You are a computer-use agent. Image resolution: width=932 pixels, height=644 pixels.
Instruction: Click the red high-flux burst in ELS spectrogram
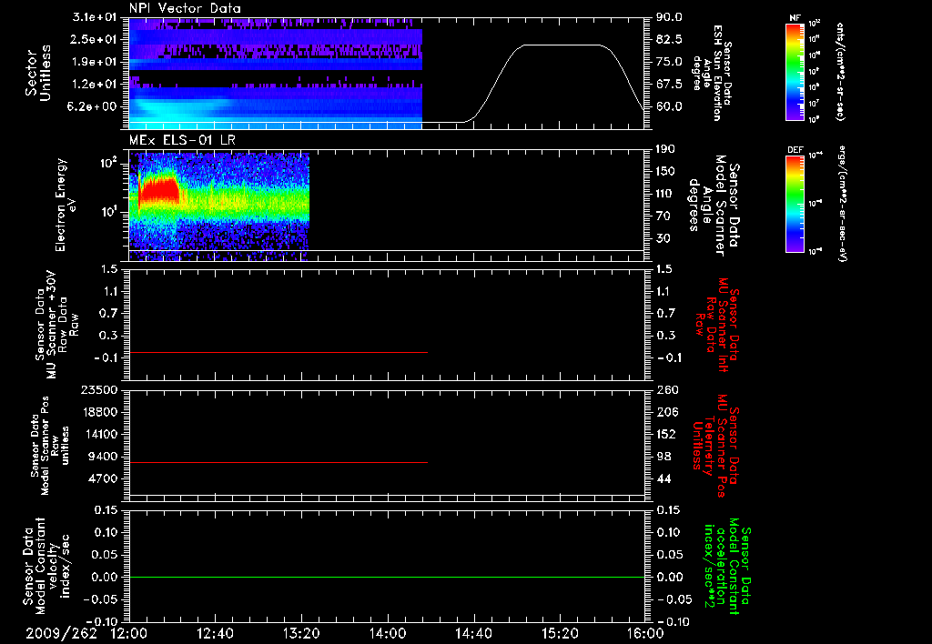click(x=158, y=191)
